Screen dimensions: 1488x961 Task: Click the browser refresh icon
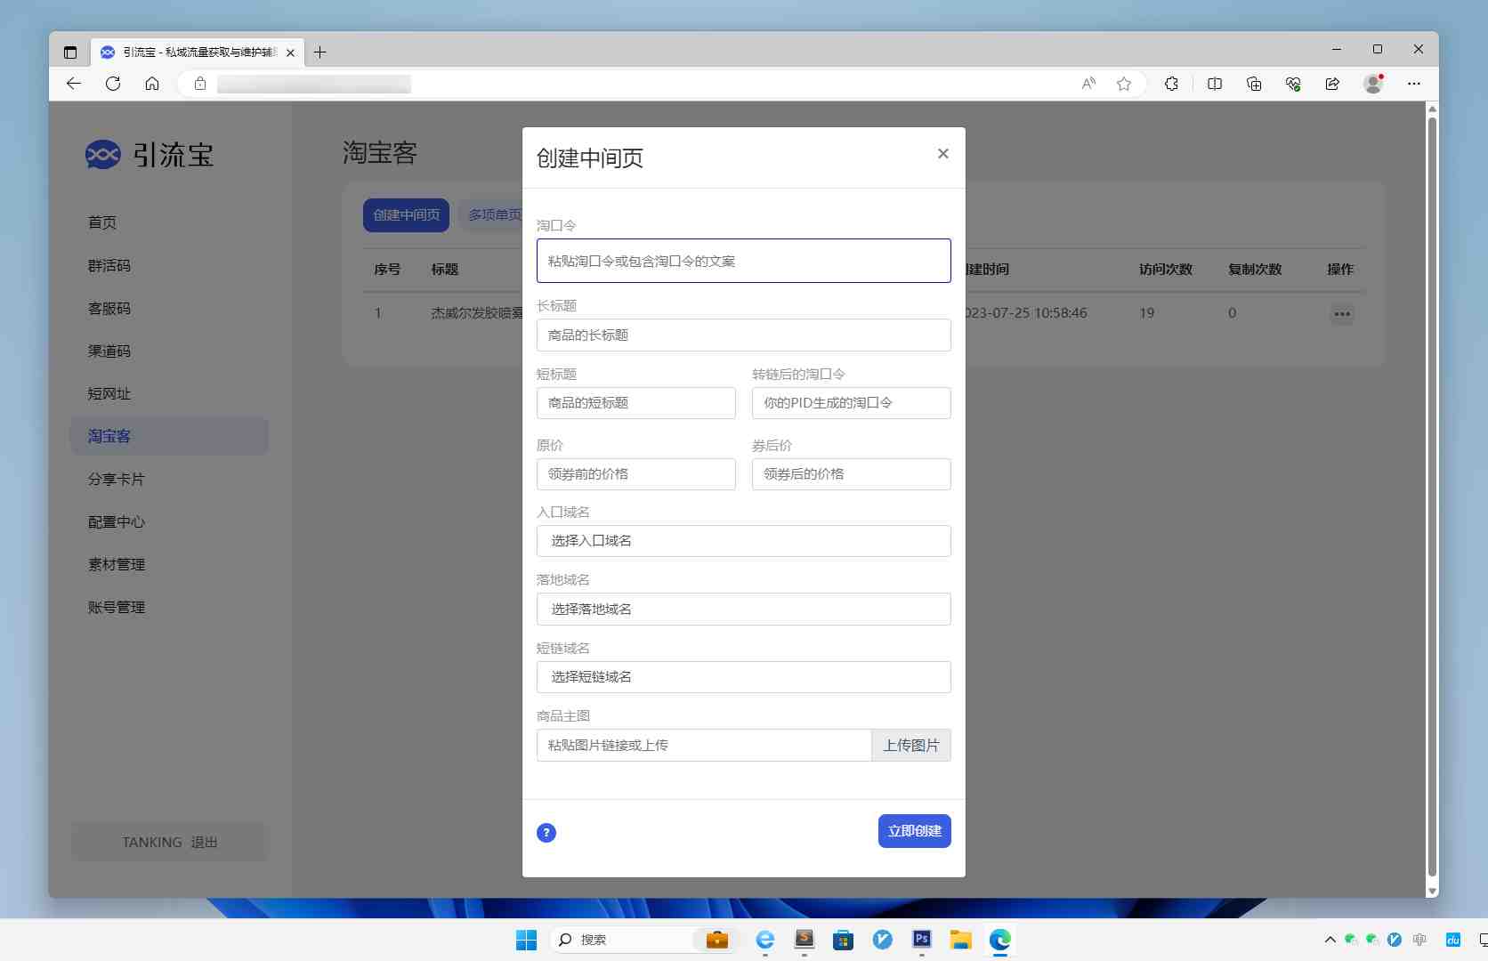[x=113, y=84]
